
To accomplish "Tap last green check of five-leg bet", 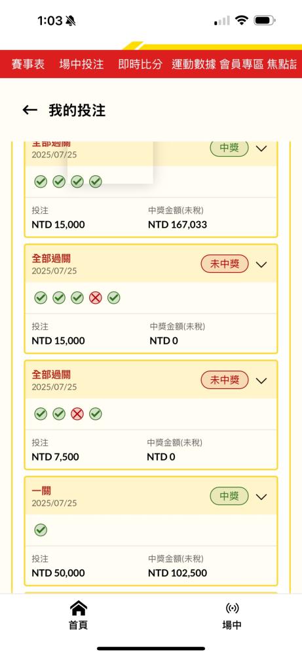I will coord(113,298).
